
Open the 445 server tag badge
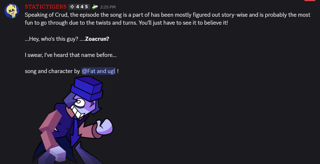tap(79, 7)
